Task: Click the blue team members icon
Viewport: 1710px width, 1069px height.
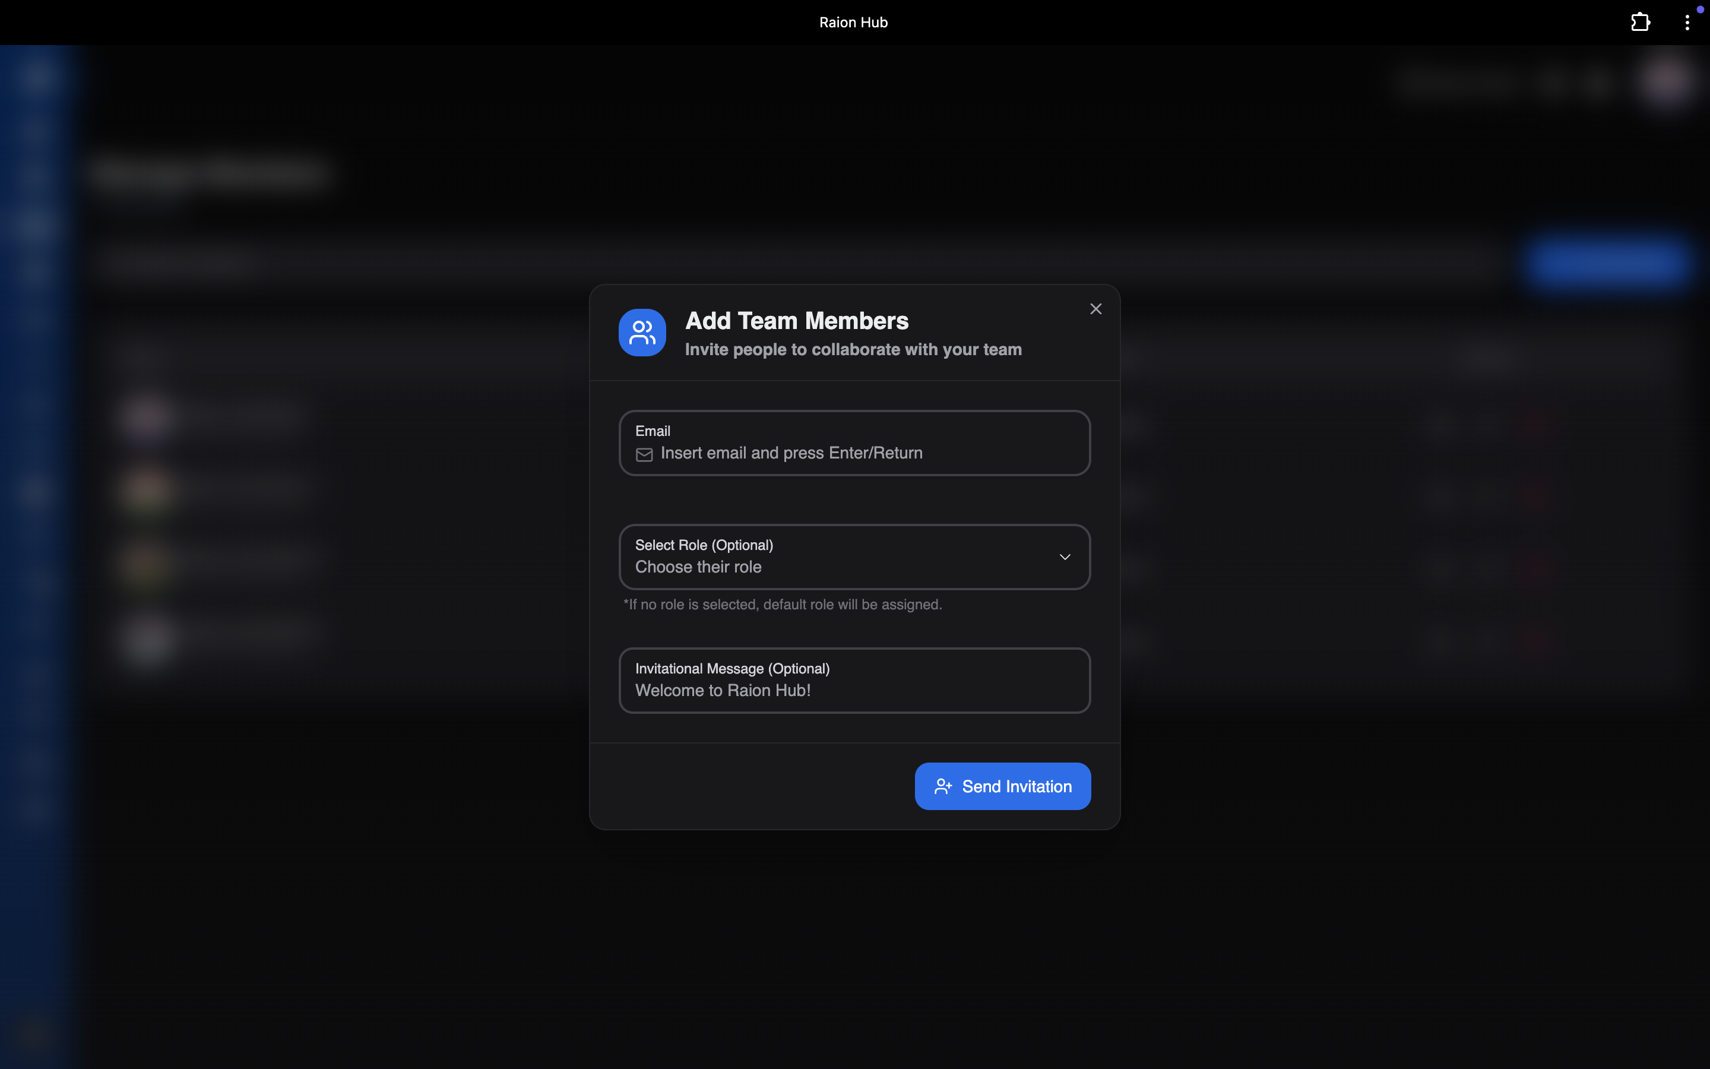Action: (x=642, y=333)
